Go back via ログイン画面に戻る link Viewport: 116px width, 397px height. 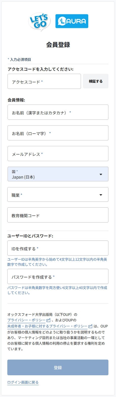coord(23,382)
